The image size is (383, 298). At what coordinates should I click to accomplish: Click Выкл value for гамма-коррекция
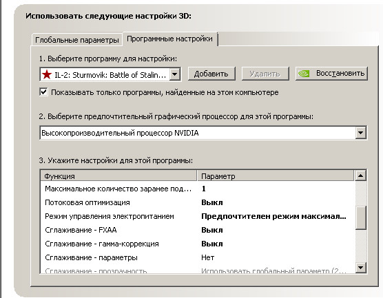coord(212,244)
